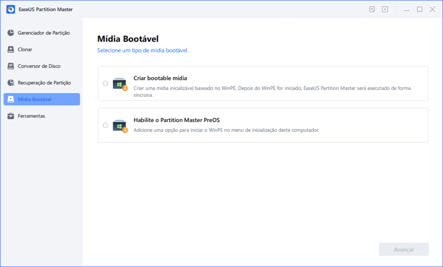The image size is (443, 267).
Task: Go to the Clonar section
Action: point(42,50)
